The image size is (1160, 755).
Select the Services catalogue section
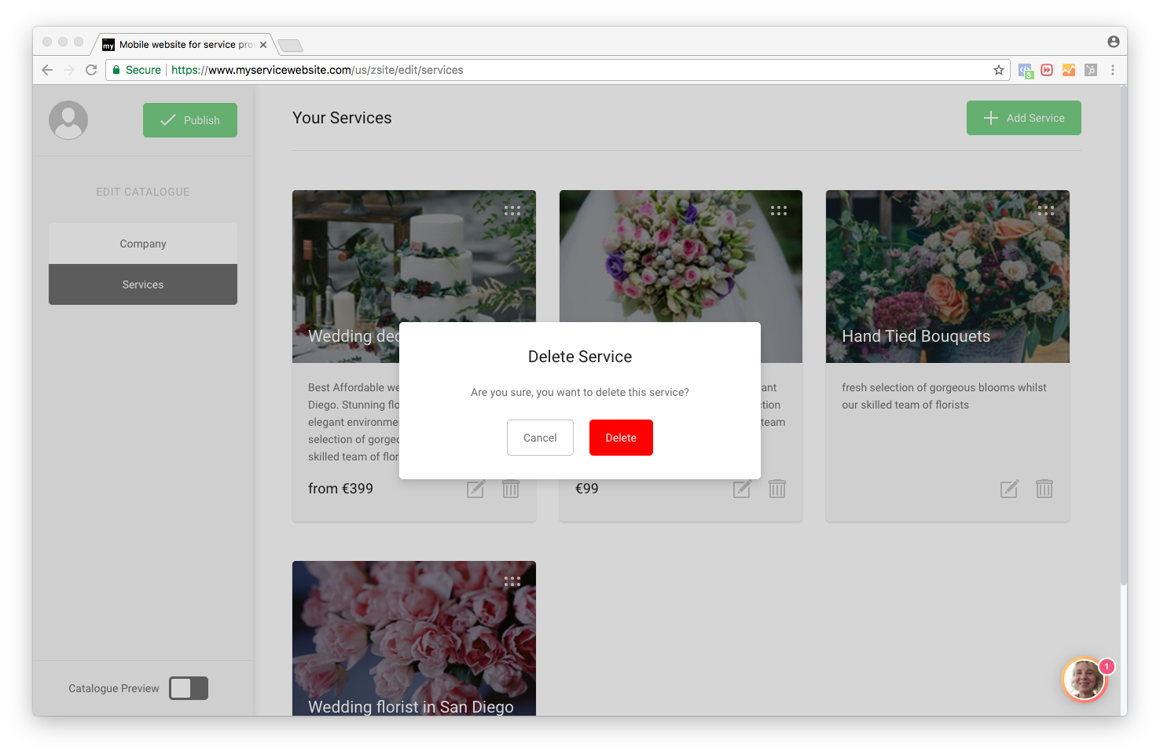[x=143, y=284]
